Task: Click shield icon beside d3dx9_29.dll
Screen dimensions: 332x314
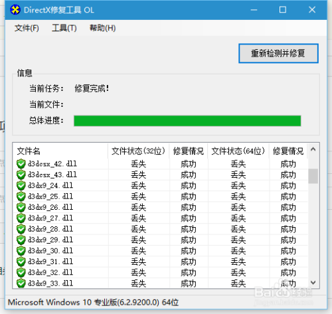Action: coord(21,240)
